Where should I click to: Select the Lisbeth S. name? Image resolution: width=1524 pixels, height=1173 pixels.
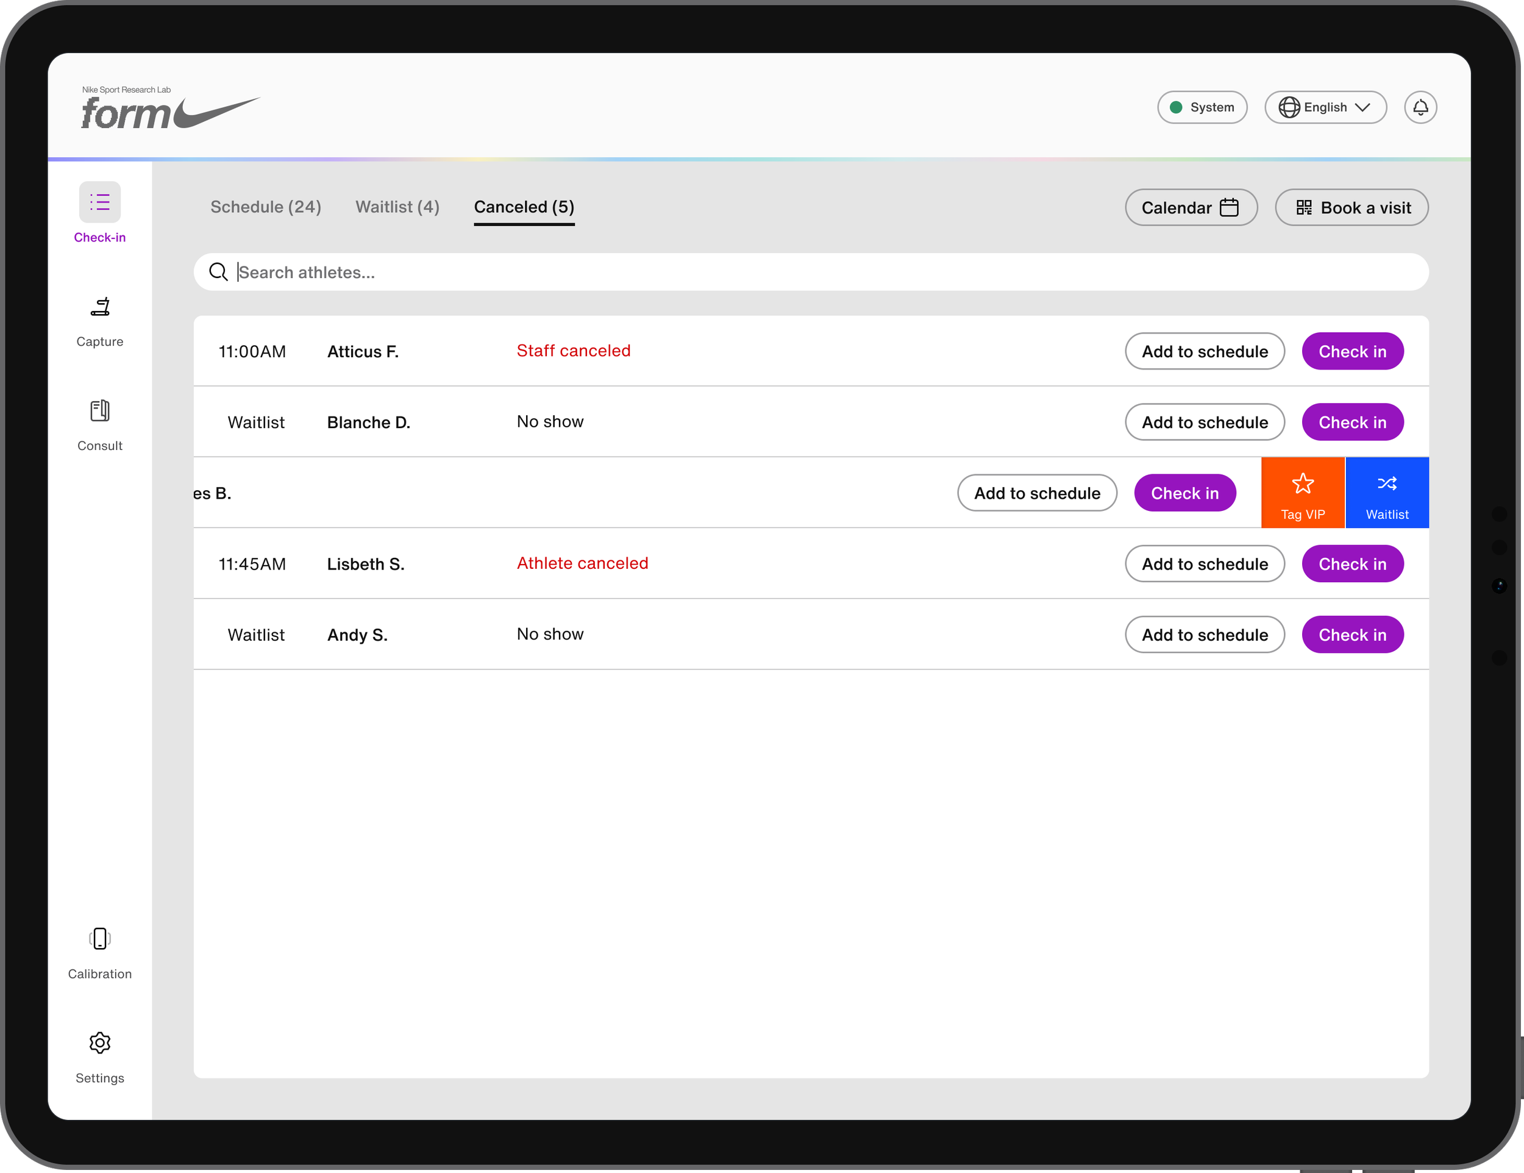click(366, 564)
